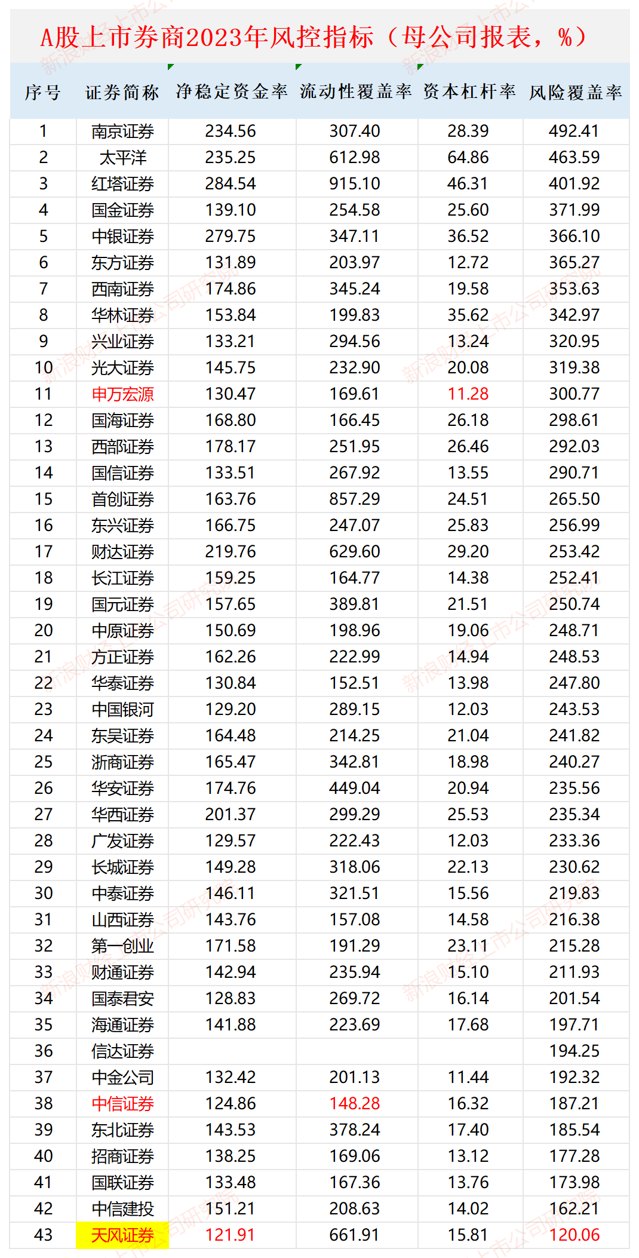Select the 东吴证券 cell
The image size is (639, 1258).
click(x=122, y=736)
